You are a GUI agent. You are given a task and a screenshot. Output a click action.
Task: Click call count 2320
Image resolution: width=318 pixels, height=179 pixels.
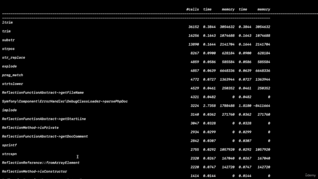click(x=195, y=158)
